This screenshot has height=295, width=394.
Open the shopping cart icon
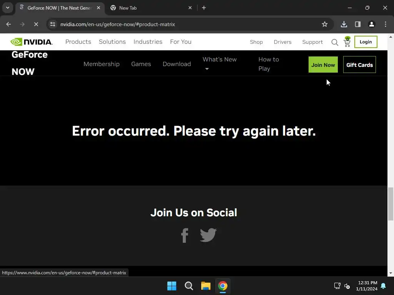coord(347,42)
